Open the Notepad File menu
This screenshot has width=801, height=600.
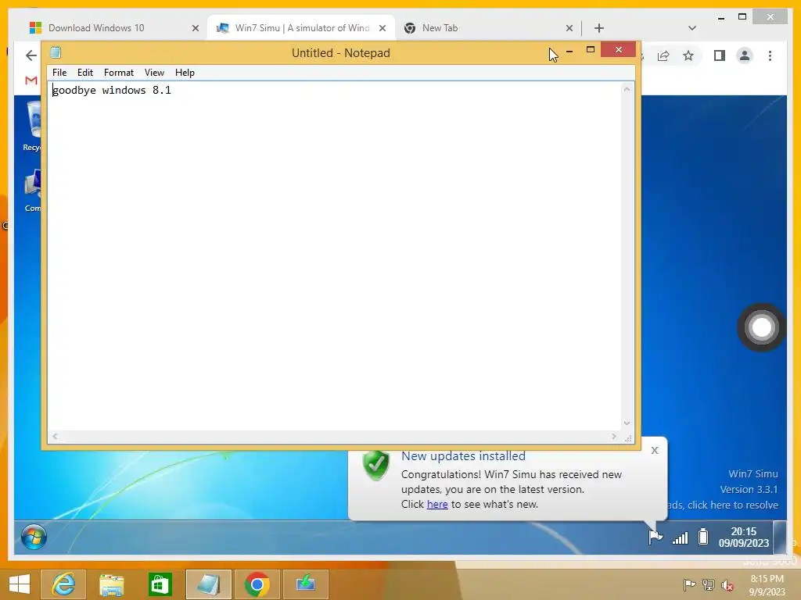(x=59, y=73)
